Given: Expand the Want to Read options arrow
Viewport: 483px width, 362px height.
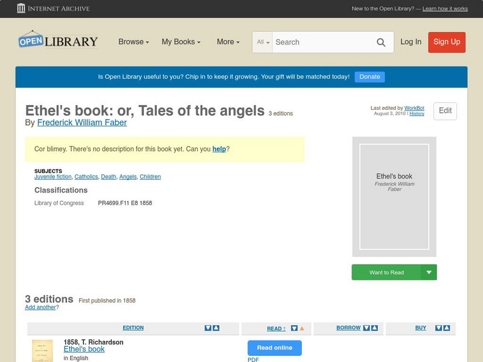Looking at the screenshot, I should pyautogui.click(x=429, y=272).
